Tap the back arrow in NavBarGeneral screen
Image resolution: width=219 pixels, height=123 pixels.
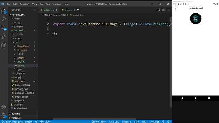[176, 8]
